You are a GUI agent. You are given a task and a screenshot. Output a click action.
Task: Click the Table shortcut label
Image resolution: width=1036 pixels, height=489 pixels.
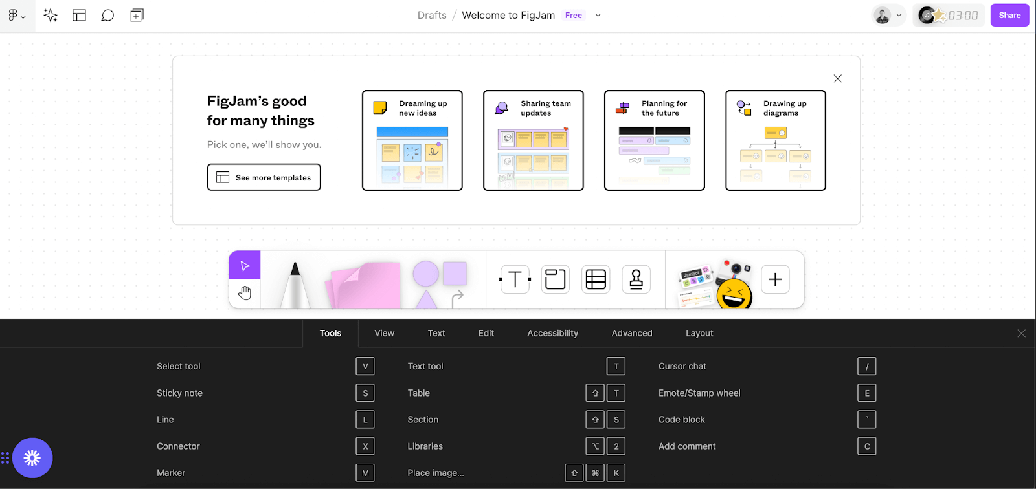click(x=419, y=393)
